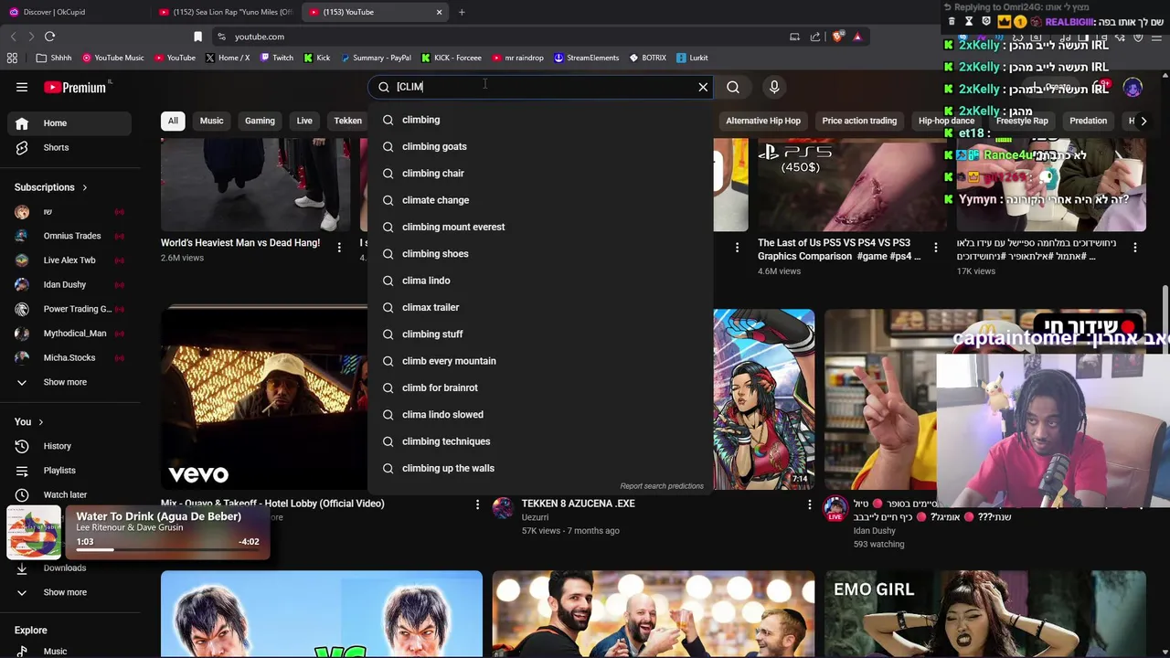Choose the 'climax trailer' suggestion
The image size is (1170, 658).
(x=540, y=307)
